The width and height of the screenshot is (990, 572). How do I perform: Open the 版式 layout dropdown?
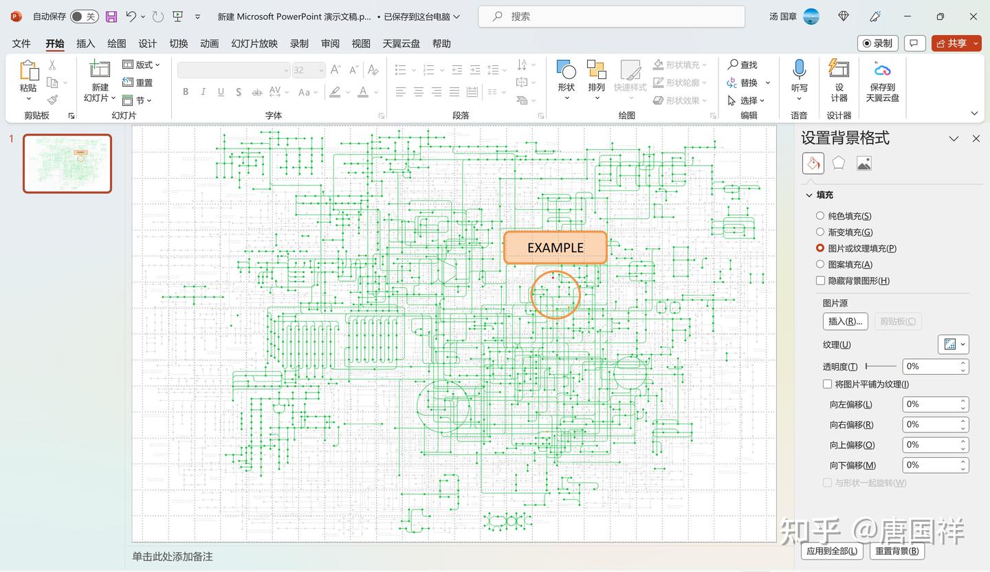tap(141, 65)
